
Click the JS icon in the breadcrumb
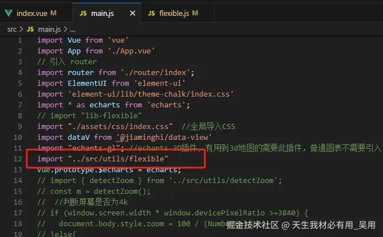pos(30,29)
